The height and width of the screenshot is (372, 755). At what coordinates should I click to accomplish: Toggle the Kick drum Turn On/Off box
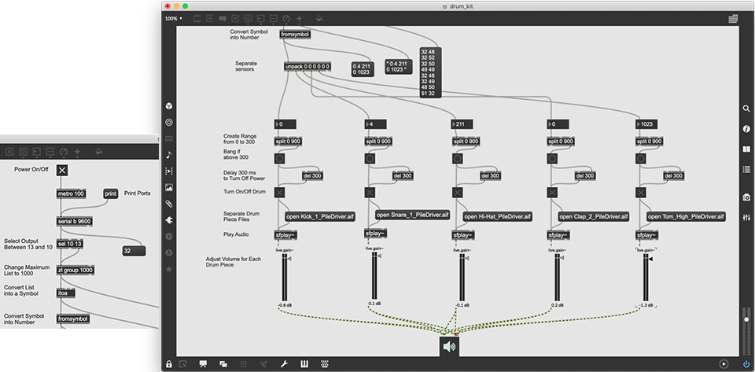[x=279, y=193]
